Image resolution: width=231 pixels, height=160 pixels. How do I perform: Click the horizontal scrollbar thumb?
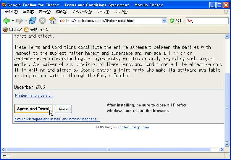109,150
